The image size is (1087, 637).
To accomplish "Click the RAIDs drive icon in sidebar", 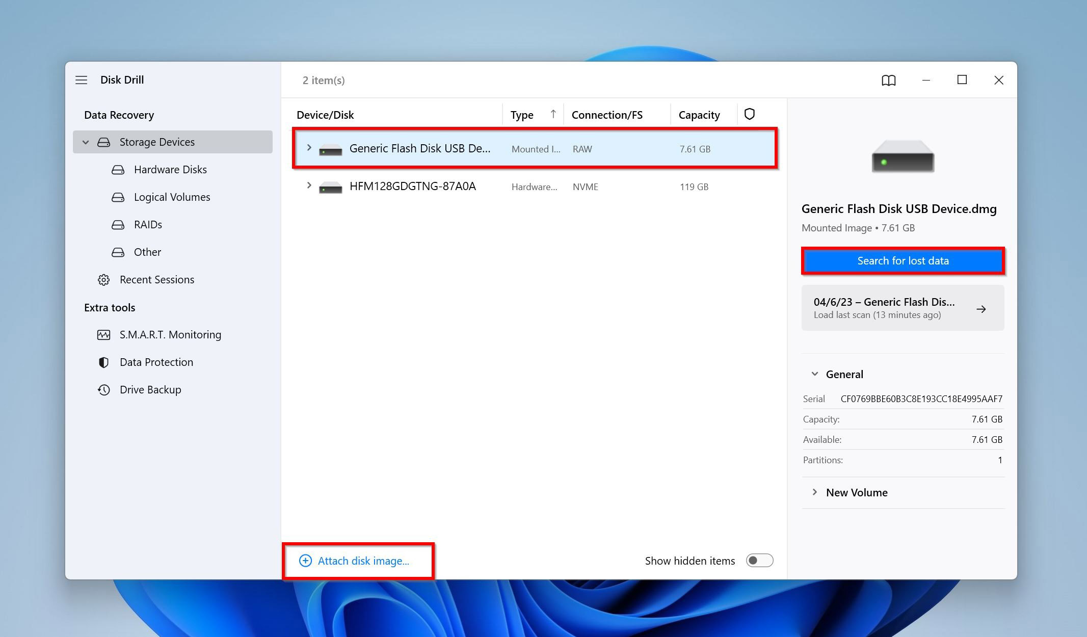I will tap(118, 225).
